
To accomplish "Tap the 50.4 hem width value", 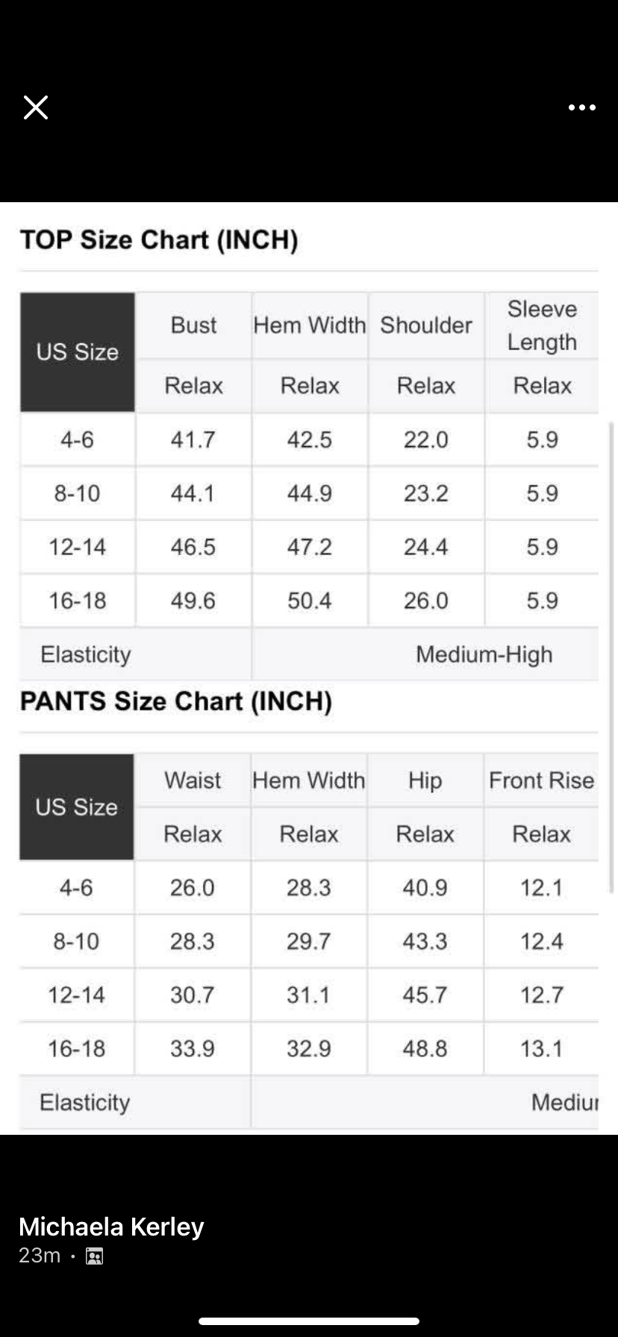I will tap(309, 601).
